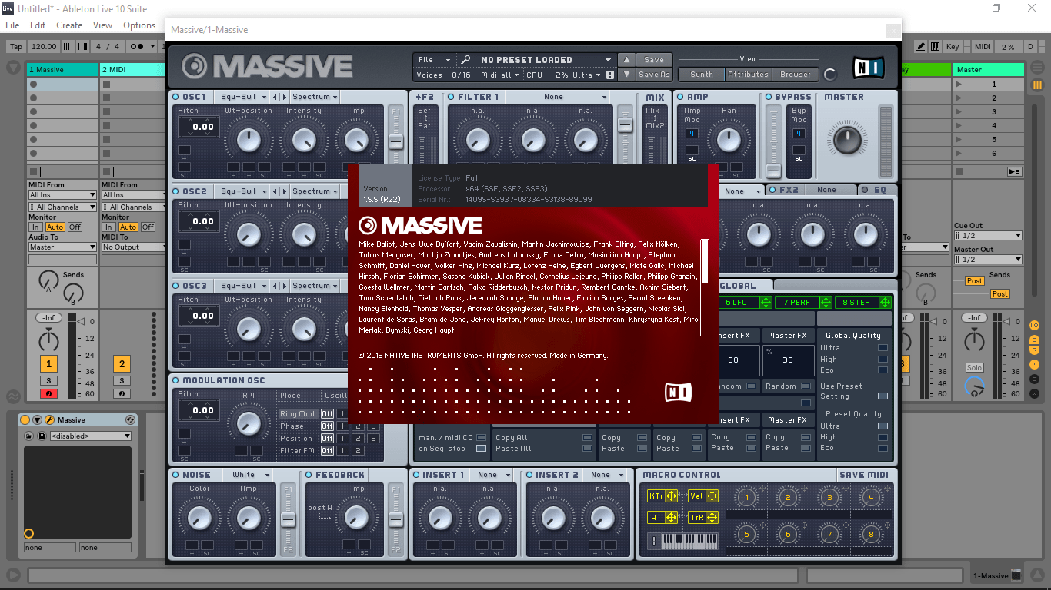Click the hot-swap preset icon on Massive device
Screen dimensions: 1051x590
click(x=130, y=420)
